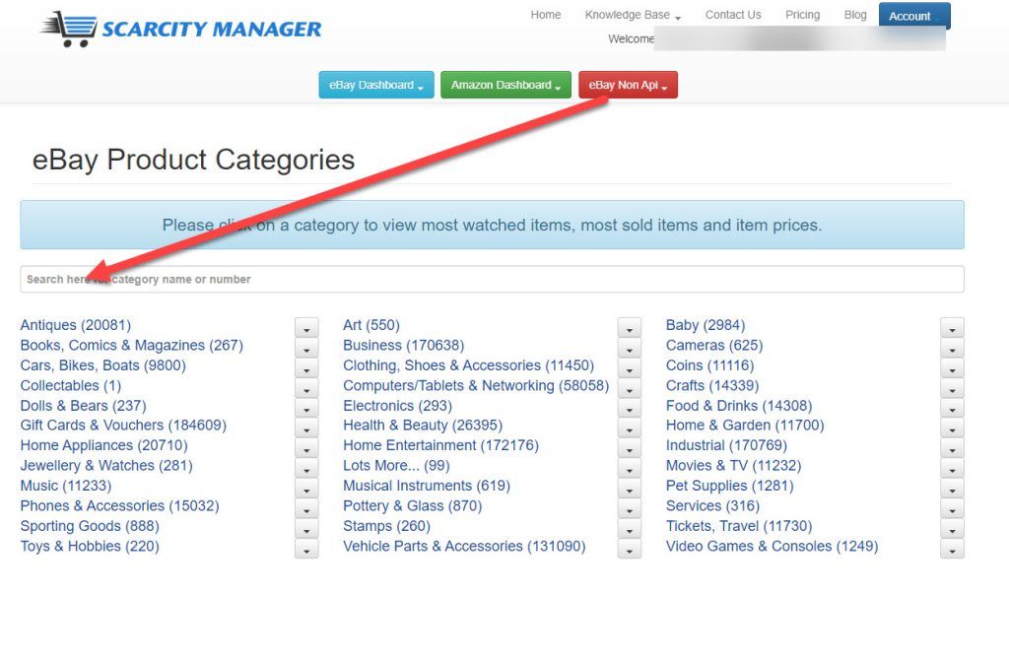
Task: Open the Lots More... (99) category
Action: coord(396,466)
